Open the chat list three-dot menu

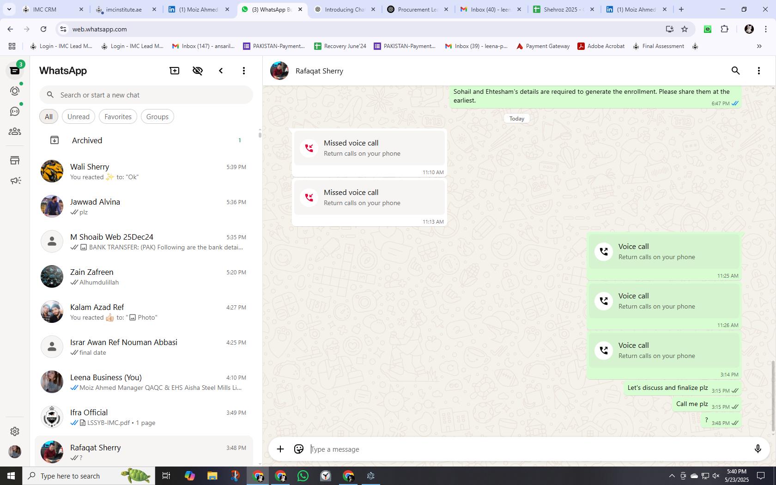click(244, 71)
